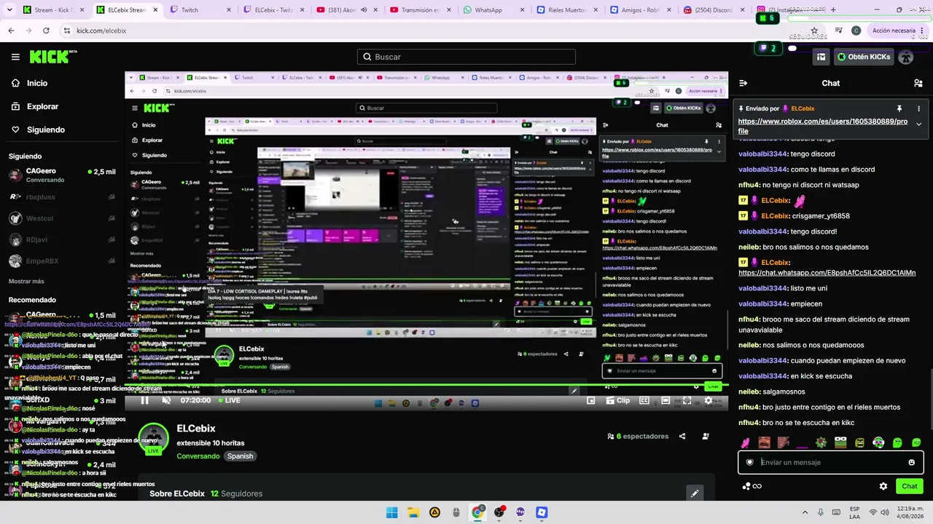The width and height of the screenshot is (933, 524).
Task: Reload the kick.com page
Action: click(46, 31)
